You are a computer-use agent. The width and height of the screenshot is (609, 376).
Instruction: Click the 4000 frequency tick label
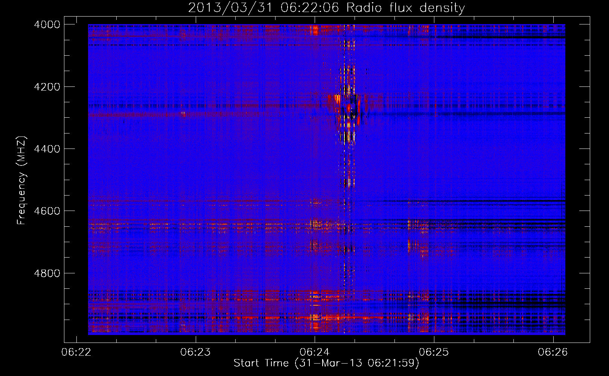click(x=47, y=24)
